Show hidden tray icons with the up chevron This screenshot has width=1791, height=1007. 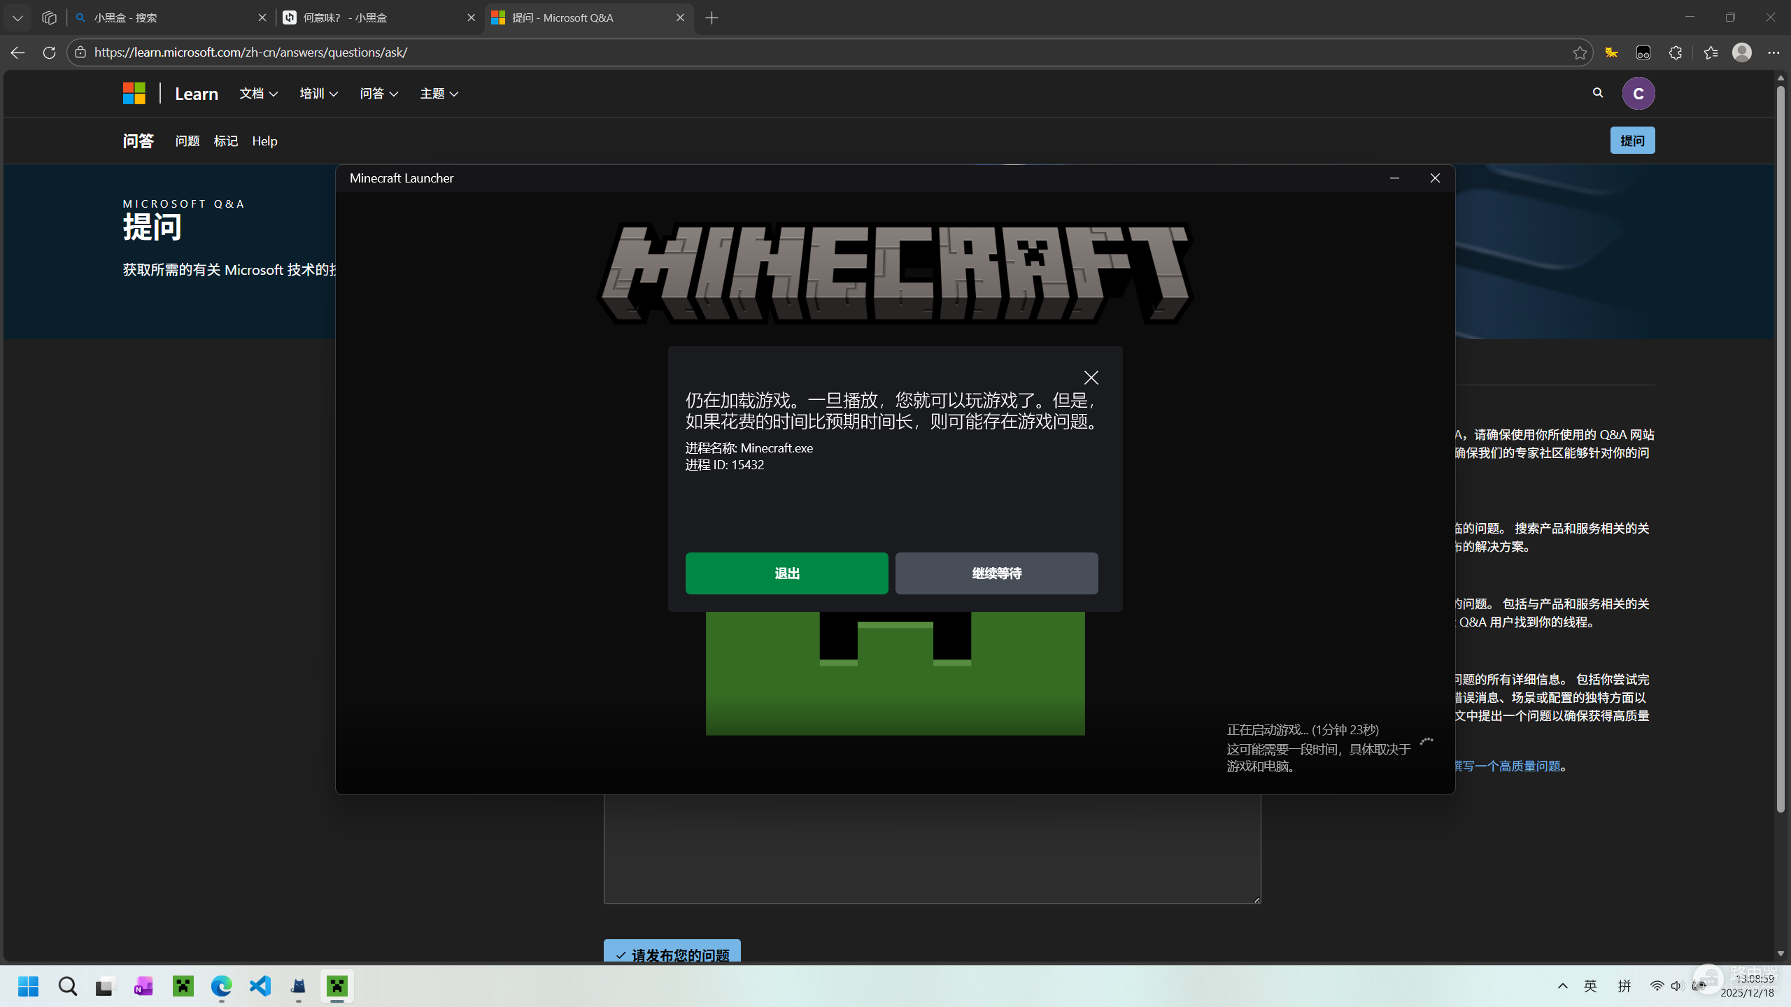tap(1562, 986)
